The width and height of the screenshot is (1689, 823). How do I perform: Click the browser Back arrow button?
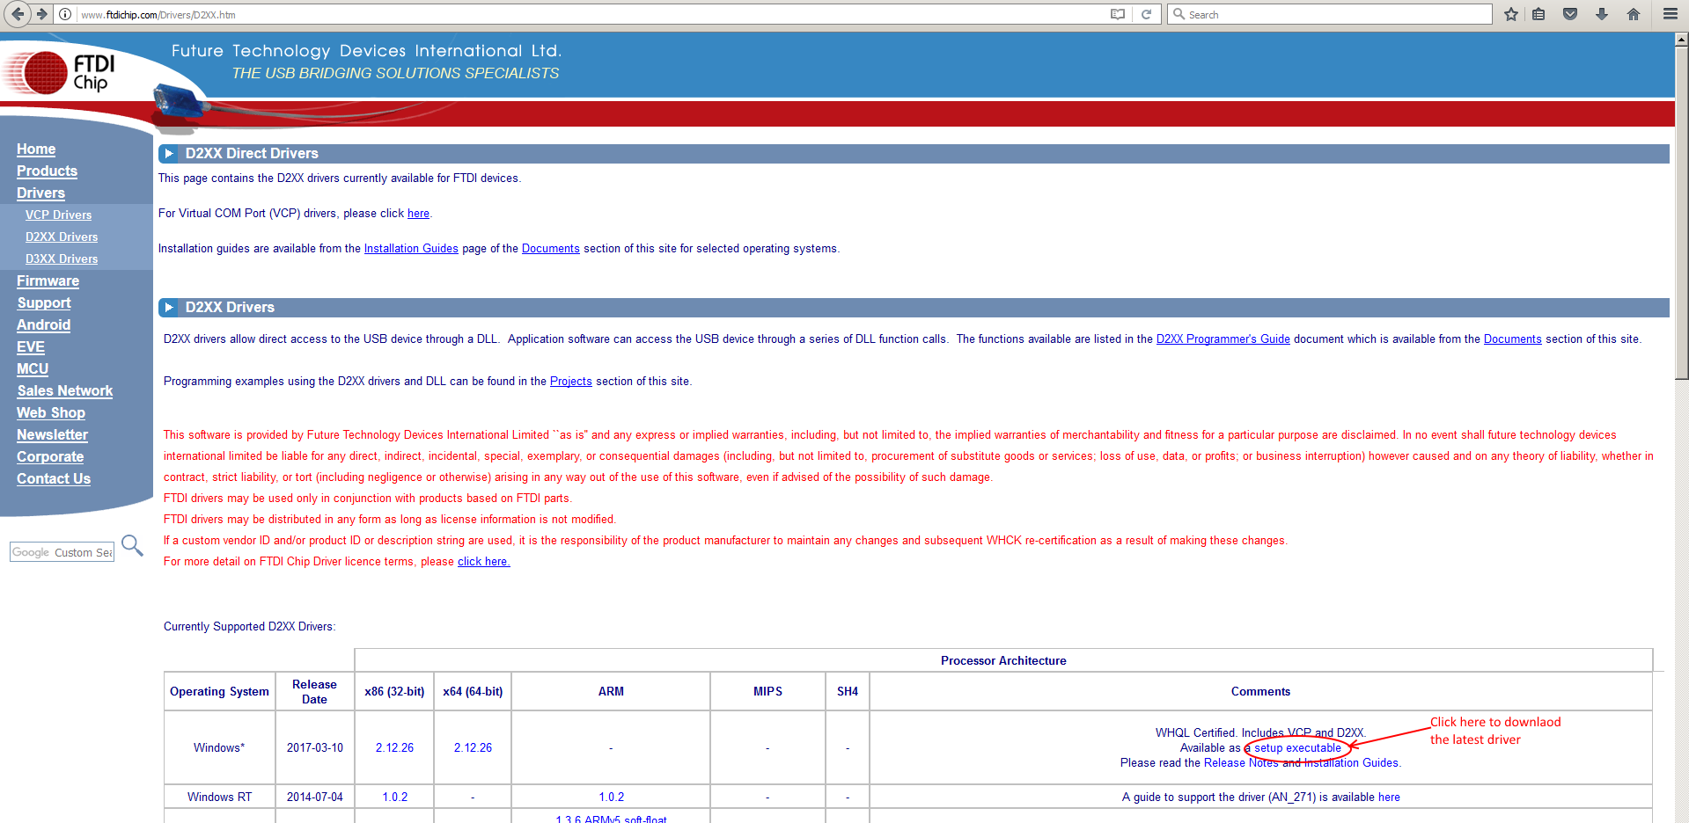(18, 14)
